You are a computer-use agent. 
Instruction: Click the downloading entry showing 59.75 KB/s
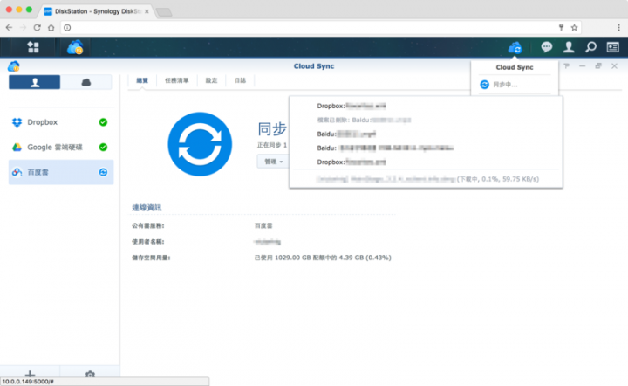[426, 179]
